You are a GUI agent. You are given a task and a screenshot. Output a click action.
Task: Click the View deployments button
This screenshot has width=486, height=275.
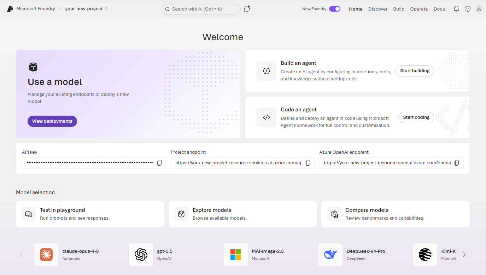coord(52,121)
